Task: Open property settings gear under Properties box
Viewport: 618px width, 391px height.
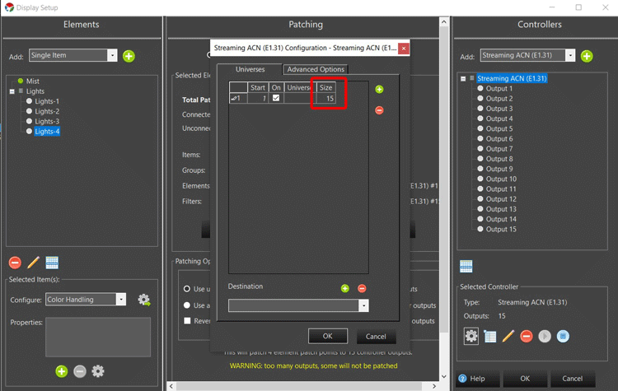Action: click(98, 371)
